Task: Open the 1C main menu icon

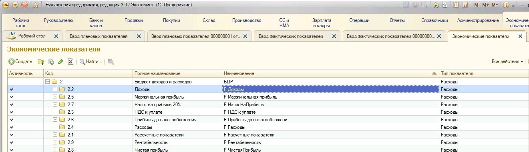Action: [6, 5]
